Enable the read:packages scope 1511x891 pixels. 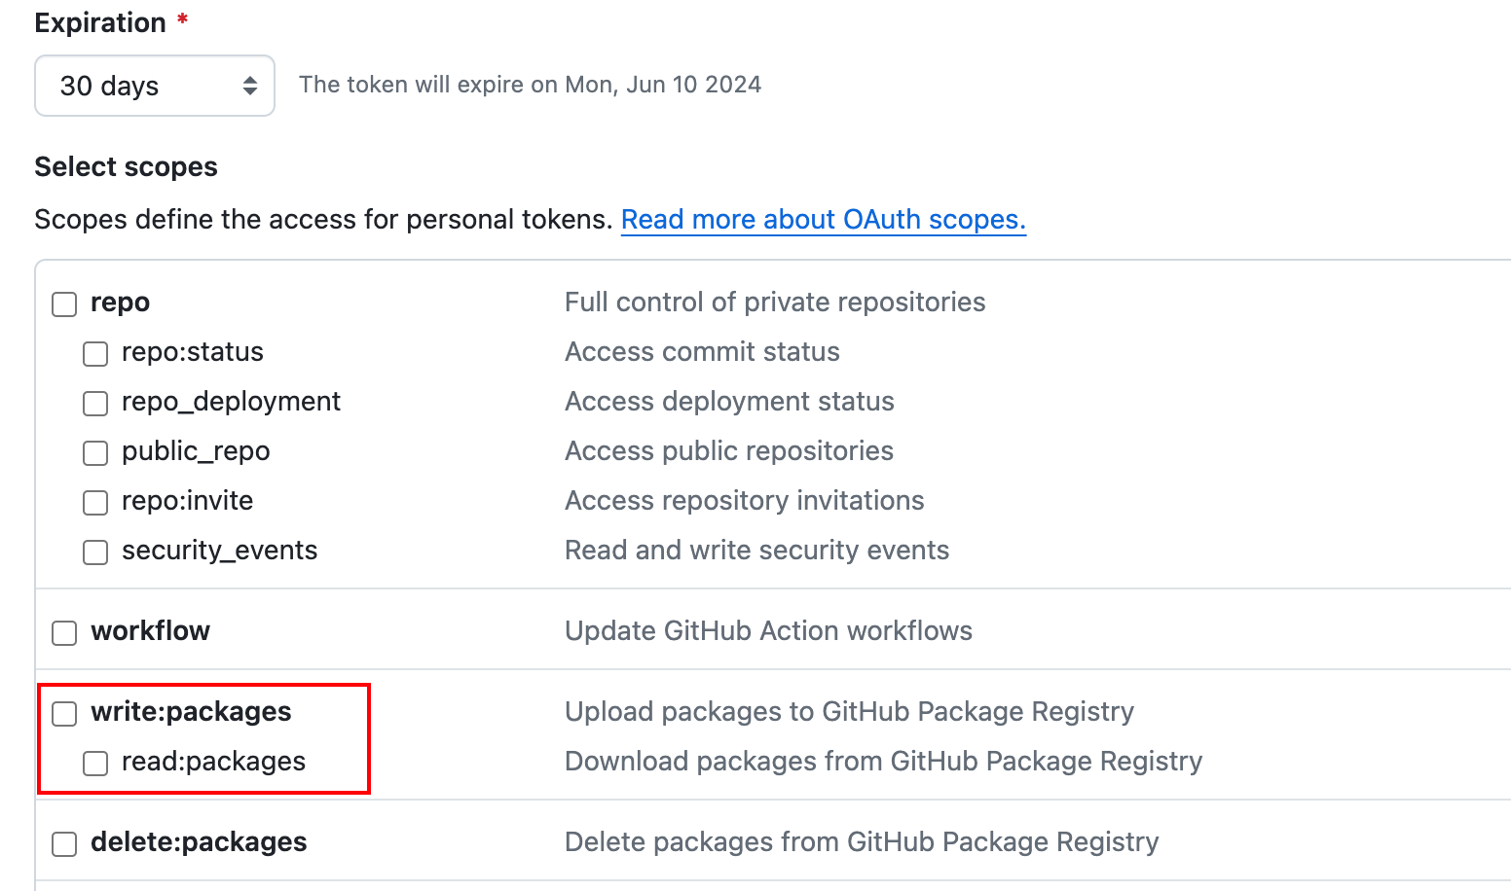[x=94, y=763]
